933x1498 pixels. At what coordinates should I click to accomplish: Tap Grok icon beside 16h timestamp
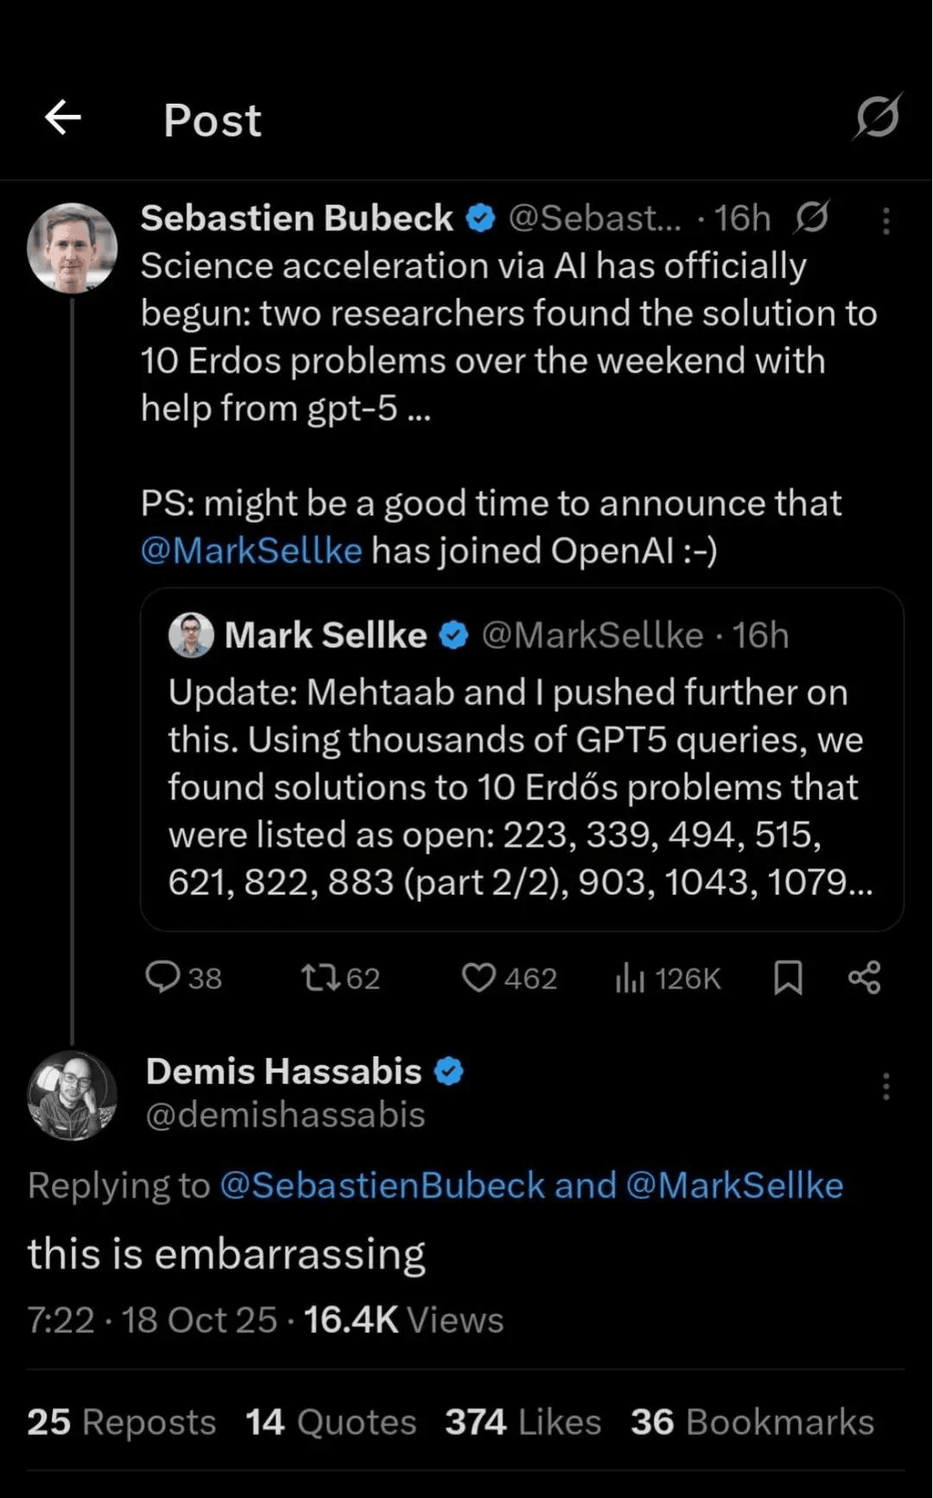point(812,218)
